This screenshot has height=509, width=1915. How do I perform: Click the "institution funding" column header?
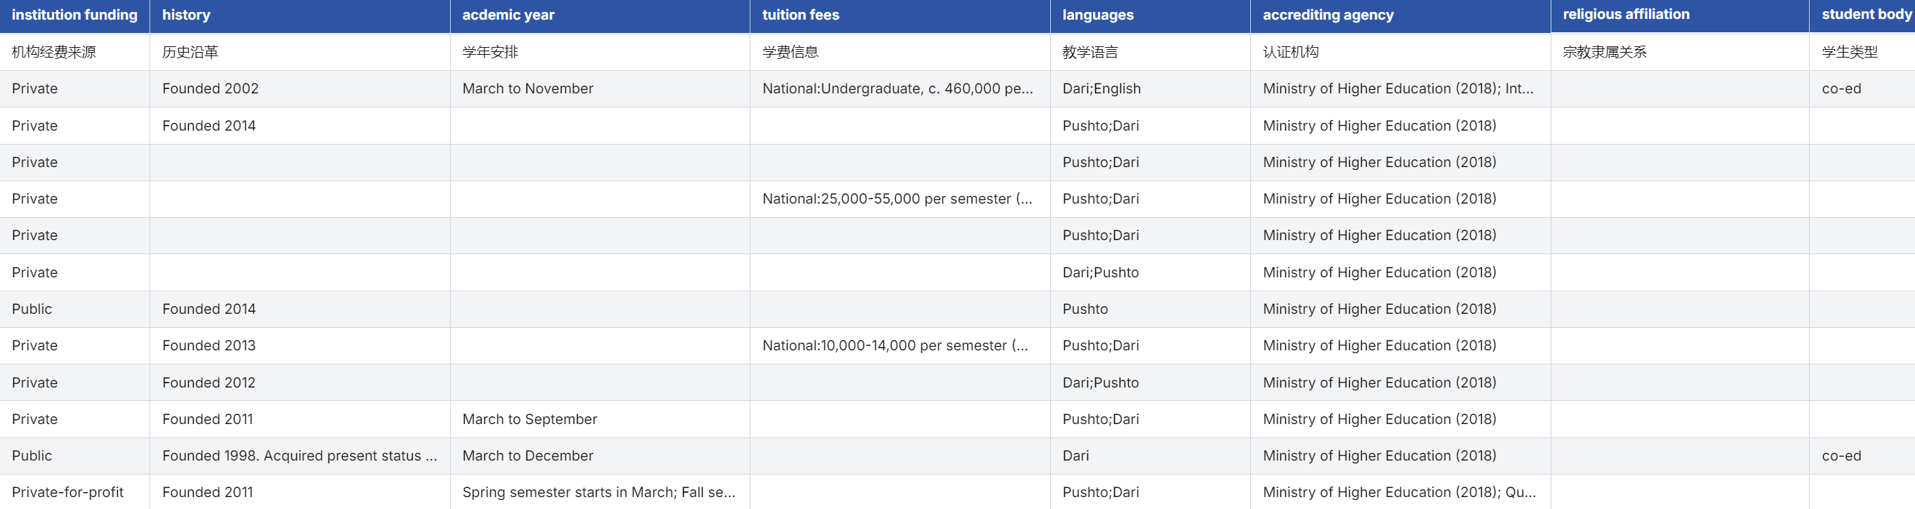tap(74, 15)
